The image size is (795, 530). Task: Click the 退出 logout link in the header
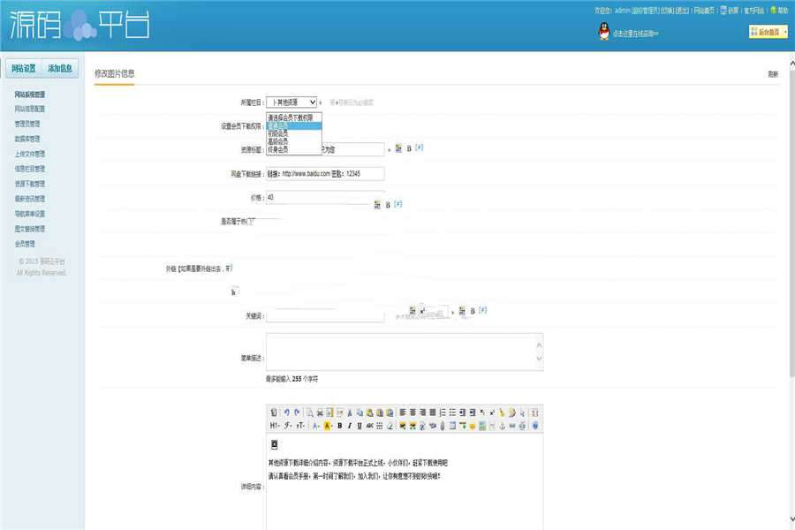(x=682, y=11)
